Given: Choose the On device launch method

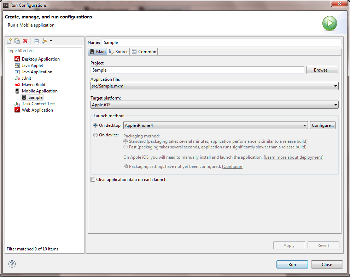Looking at the screenshot, I should point(95,135).
